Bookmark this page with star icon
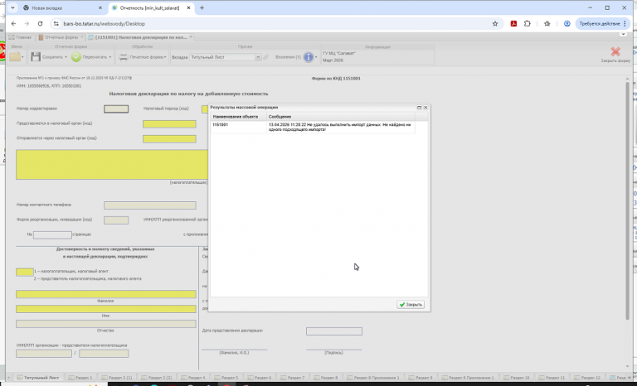 coord(495,23)
